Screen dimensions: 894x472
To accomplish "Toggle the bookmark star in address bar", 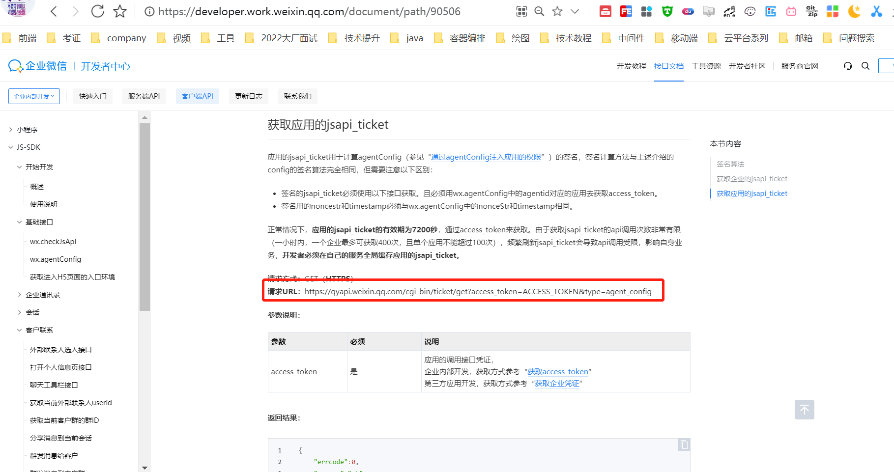I will pyautogui.click(x=557, y=11).
